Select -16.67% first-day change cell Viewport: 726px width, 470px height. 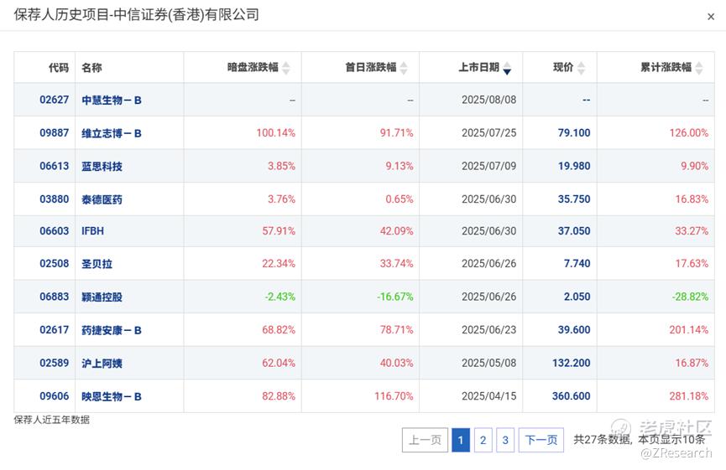[x=395, y=297]
